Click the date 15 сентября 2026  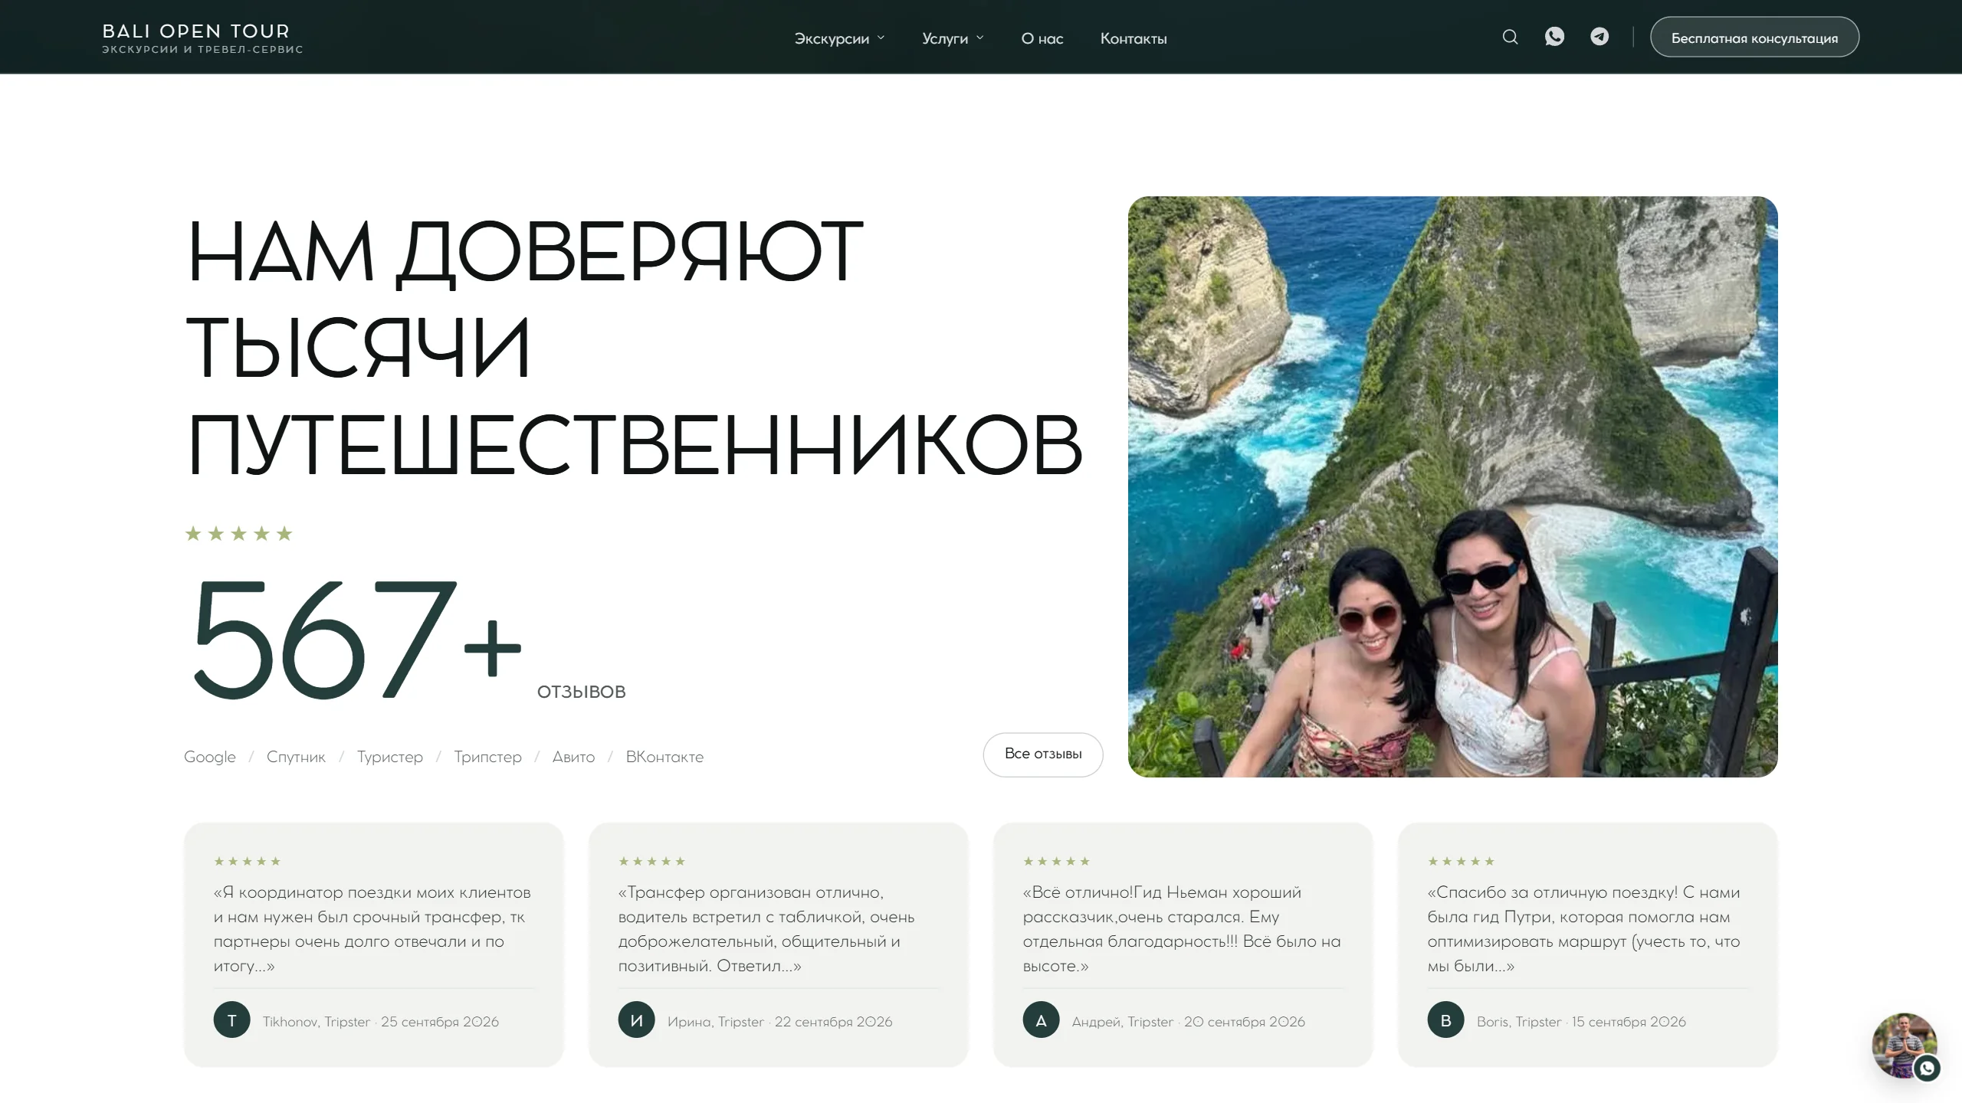point(1629,1021)
